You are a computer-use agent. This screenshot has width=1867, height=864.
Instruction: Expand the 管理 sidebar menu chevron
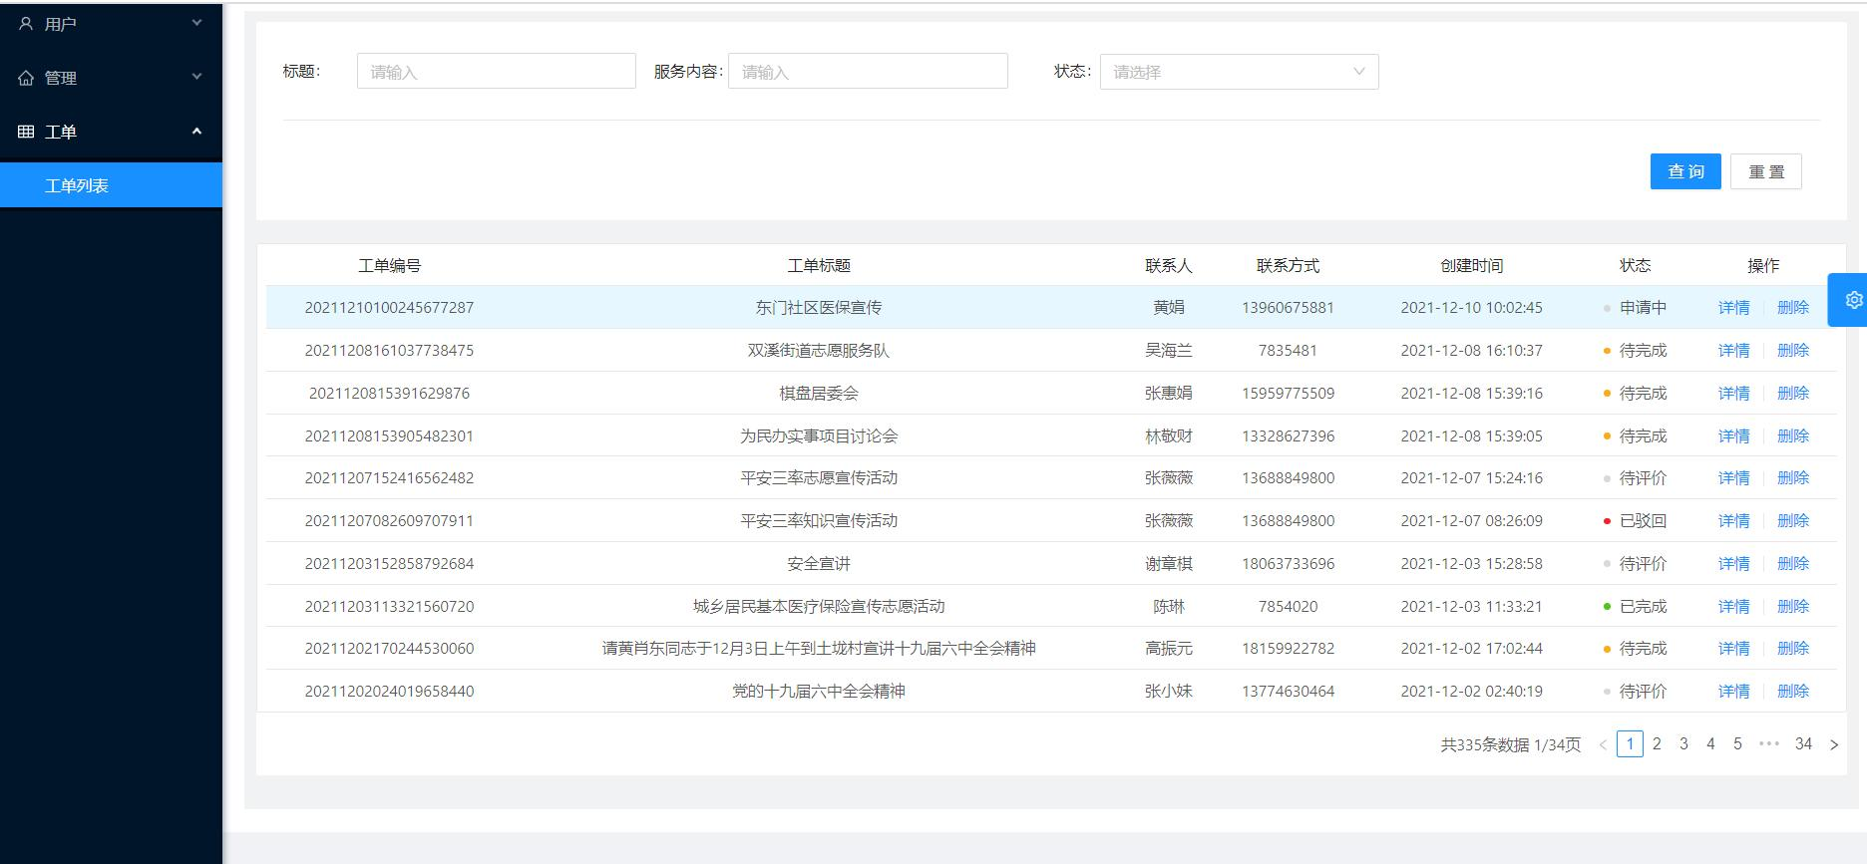click(196, 77)
